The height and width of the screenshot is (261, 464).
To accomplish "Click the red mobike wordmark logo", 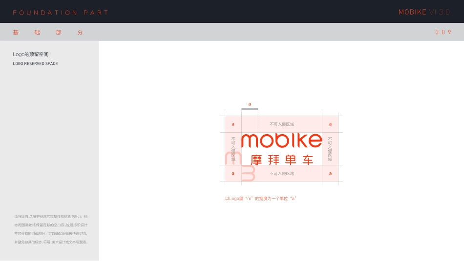I will coord(282,141).
